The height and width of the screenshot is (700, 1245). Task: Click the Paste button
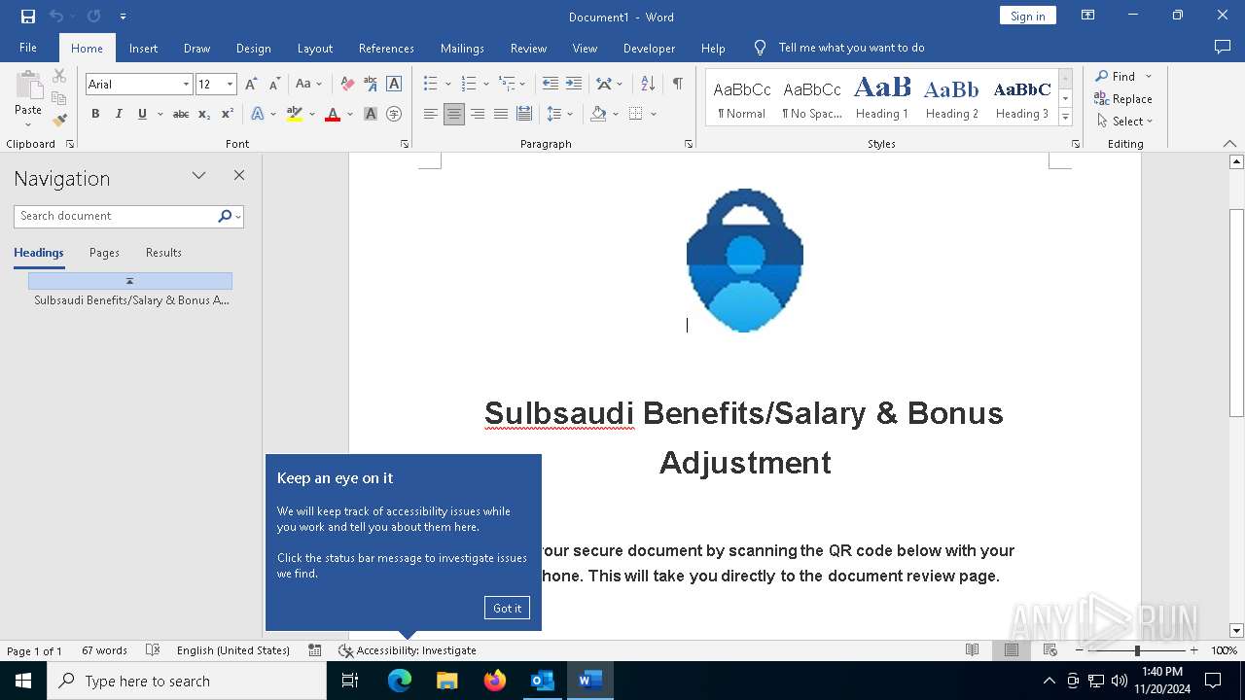point(28,99)
